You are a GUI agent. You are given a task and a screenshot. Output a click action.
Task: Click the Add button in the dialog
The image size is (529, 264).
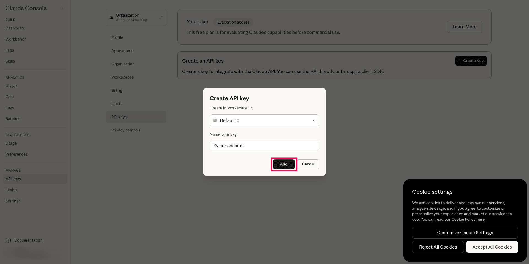pos(284,164)
